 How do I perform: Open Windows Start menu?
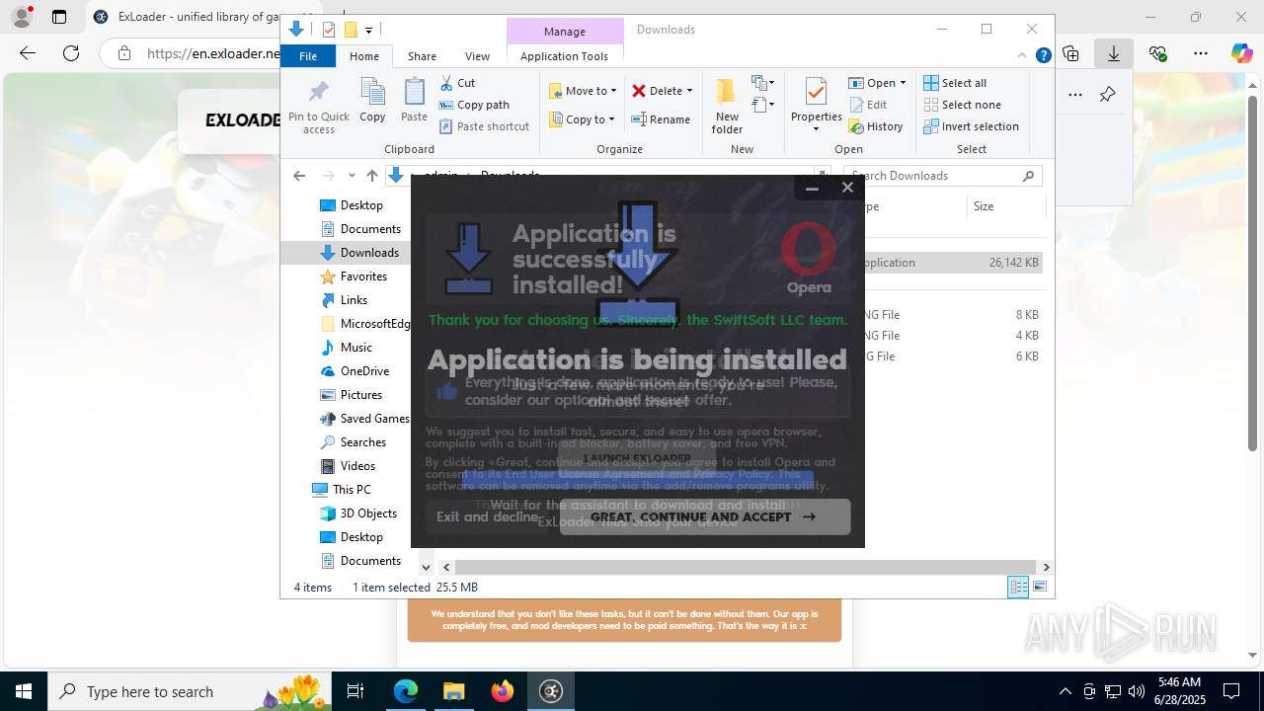coord(24,691)
